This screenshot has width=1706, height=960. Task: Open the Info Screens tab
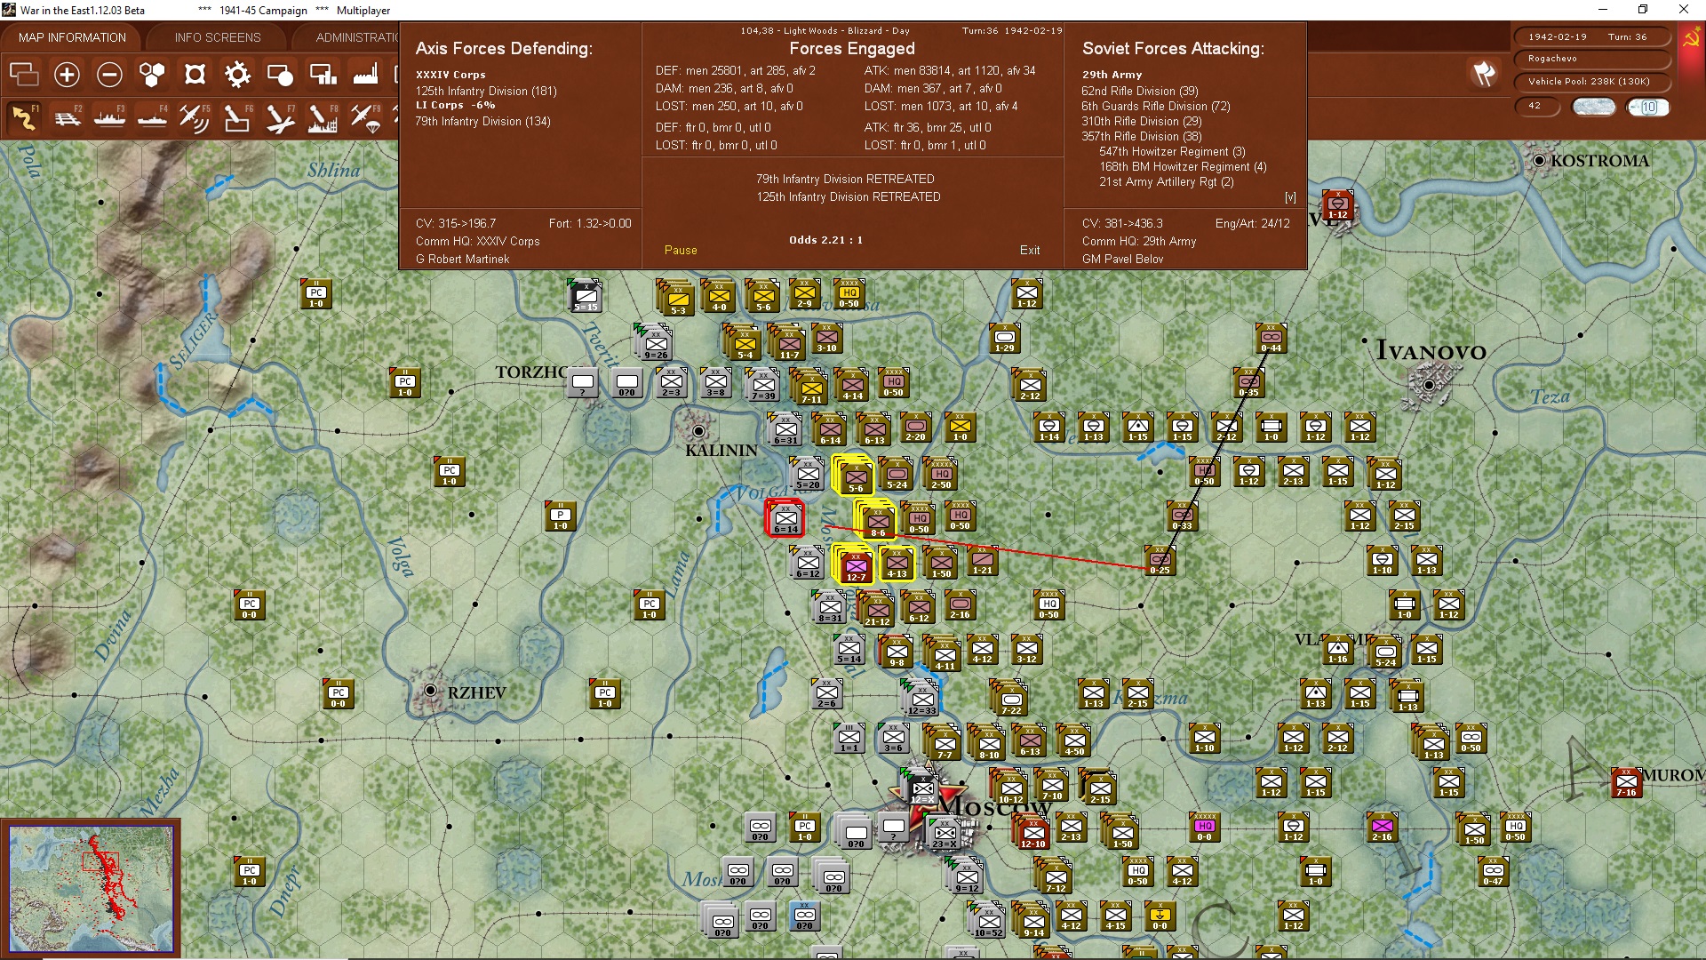tap(218, 37)
